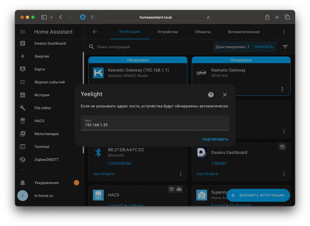Open Keenetic Gateway UPnP card options menu
This screenshot has width=310, height=226.
282,89
